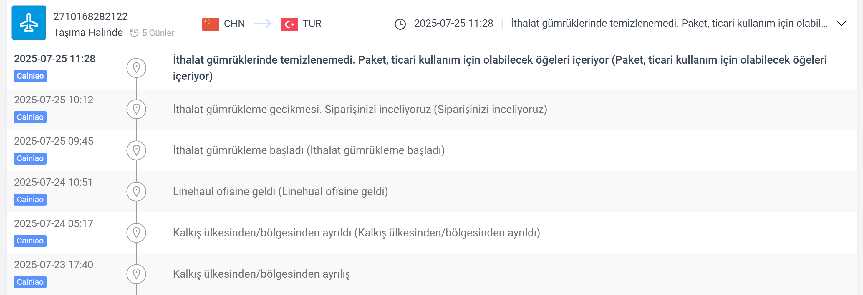Click the Cainiao tag under 2025-07-25 10:12
This screenshot has width=863, height=295.
point(30,117)
